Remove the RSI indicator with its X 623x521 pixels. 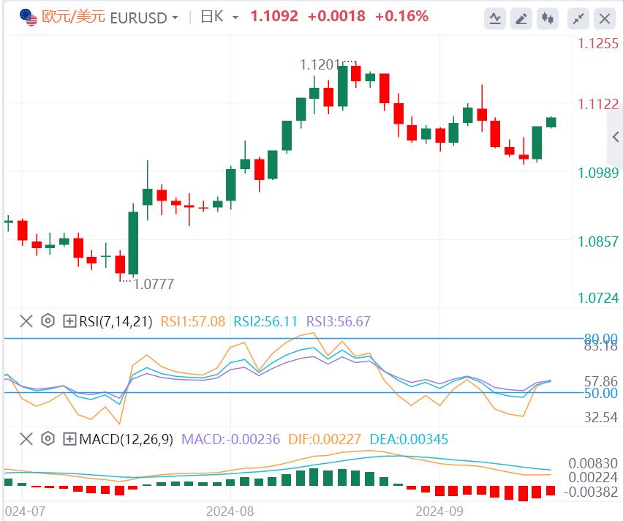(26, 321)
